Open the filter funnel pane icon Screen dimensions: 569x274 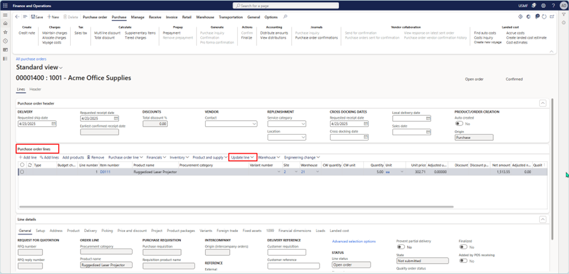(564, 14)
